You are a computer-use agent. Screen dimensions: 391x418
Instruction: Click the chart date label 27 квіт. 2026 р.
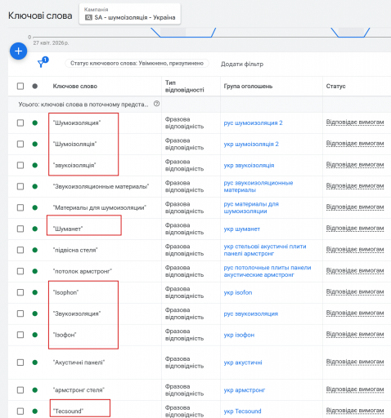point(51,42)
